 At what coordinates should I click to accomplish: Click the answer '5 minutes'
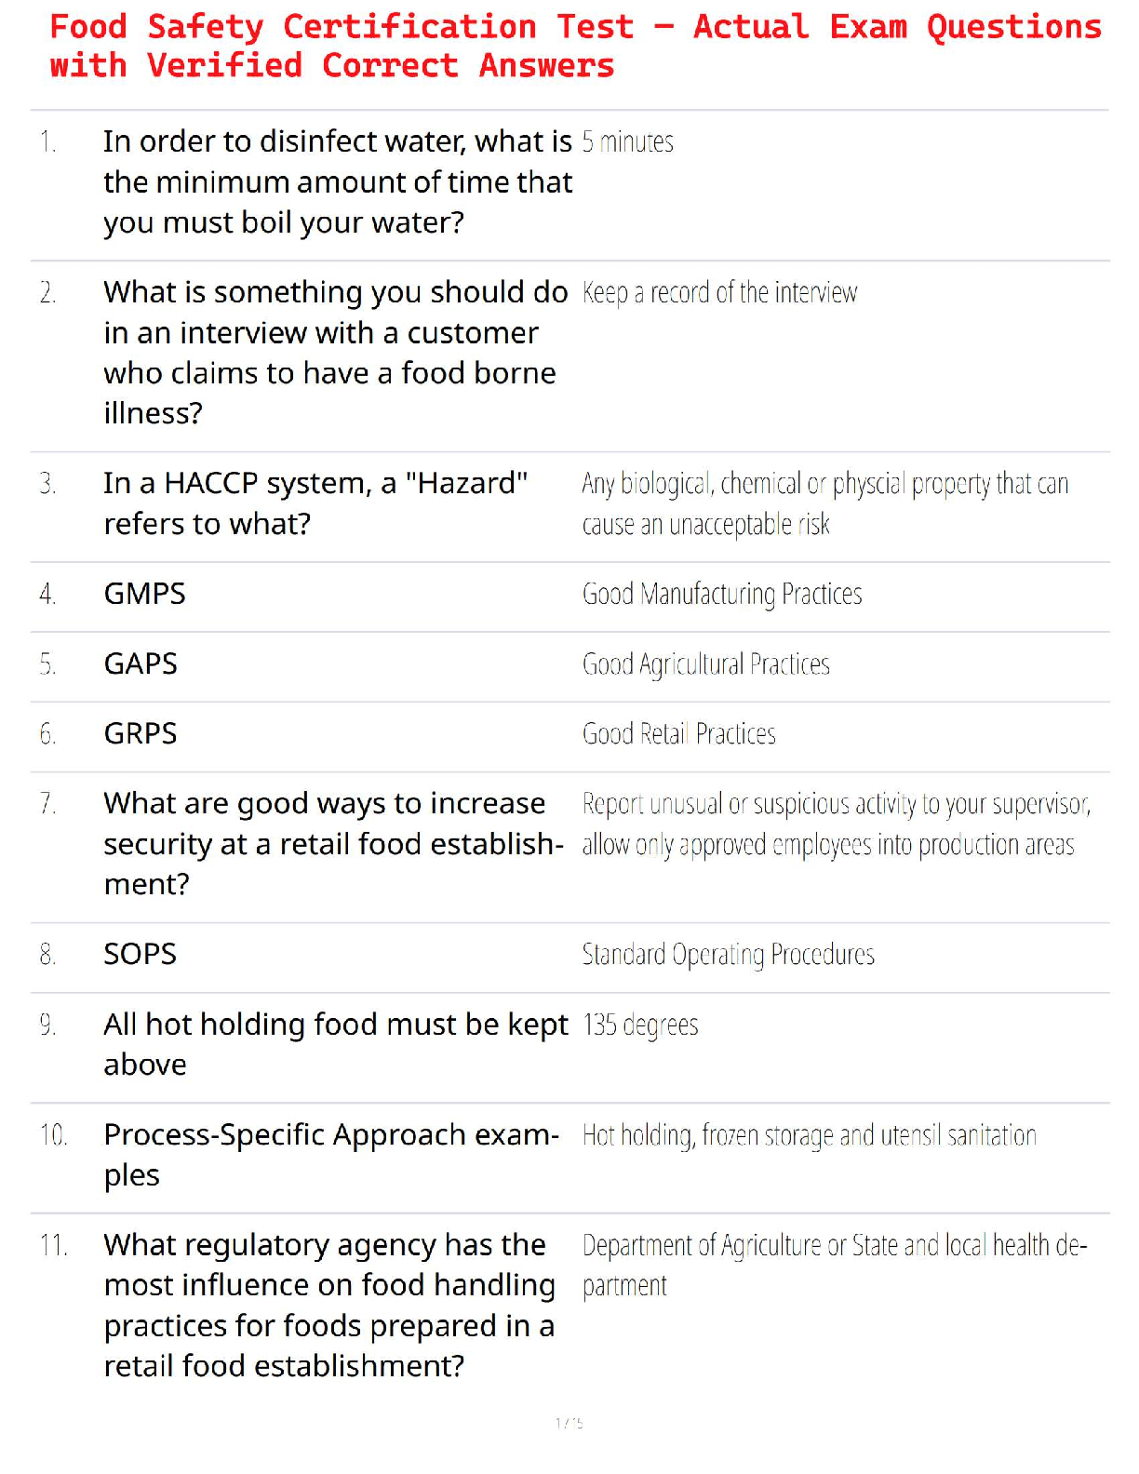coord(627,142)
